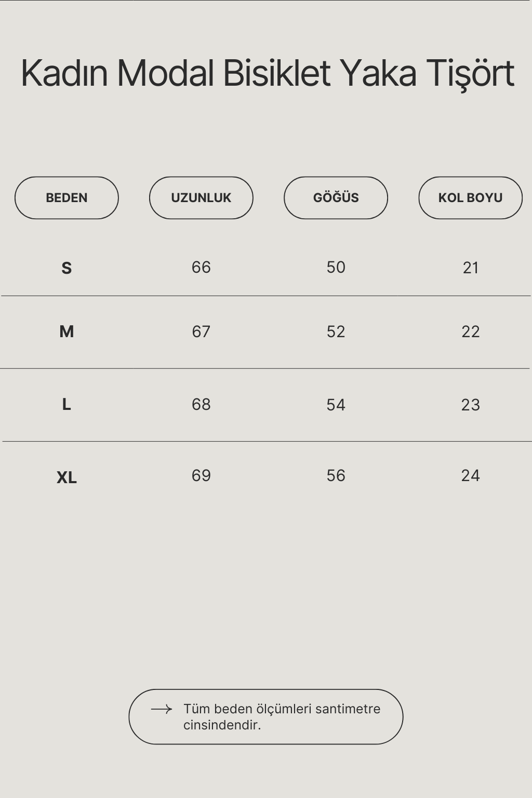Select the KOL BOYU column header
Viewport: 532px width, 798px height.
point(470,198)
